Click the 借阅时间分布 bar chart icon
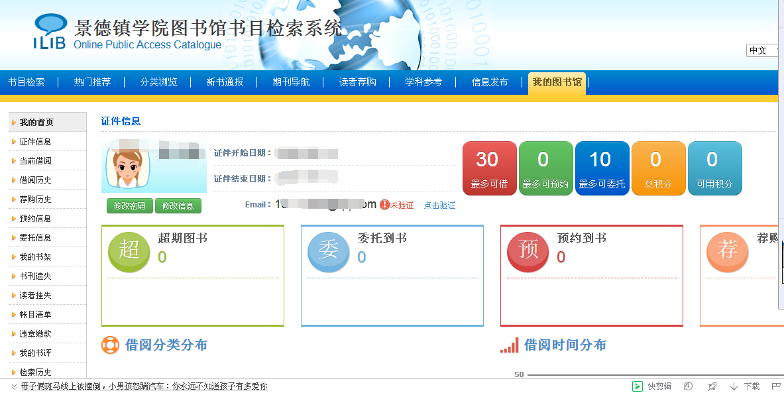The width and height of the screenshot is (784, 393). point(509,345)
